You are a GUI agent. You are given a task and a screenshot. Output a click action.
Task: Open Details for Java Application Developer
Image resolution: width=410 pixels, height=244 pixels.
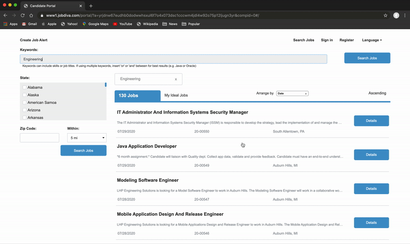[371, 155]
